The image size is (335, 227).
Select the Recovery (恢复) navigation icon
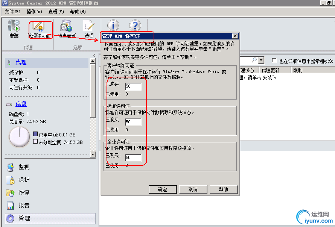pos(10,193)
